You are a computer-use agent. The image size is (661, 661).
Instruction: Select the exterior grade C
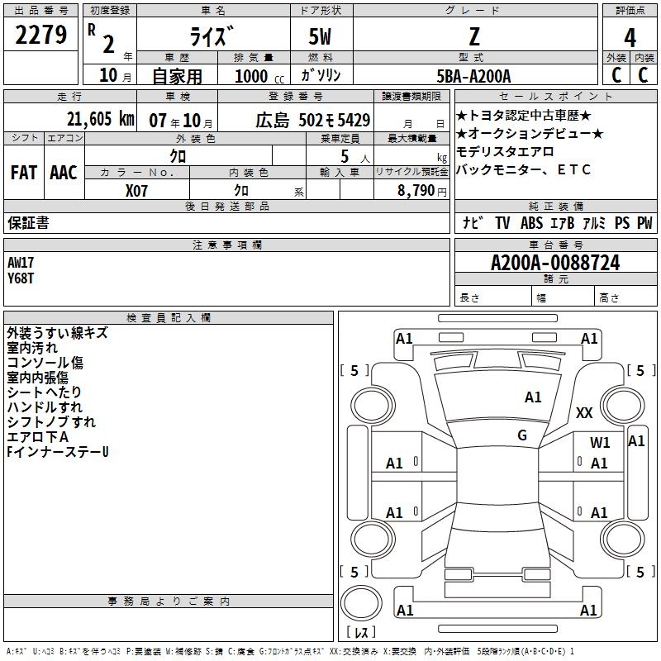(x=616, y=75)
